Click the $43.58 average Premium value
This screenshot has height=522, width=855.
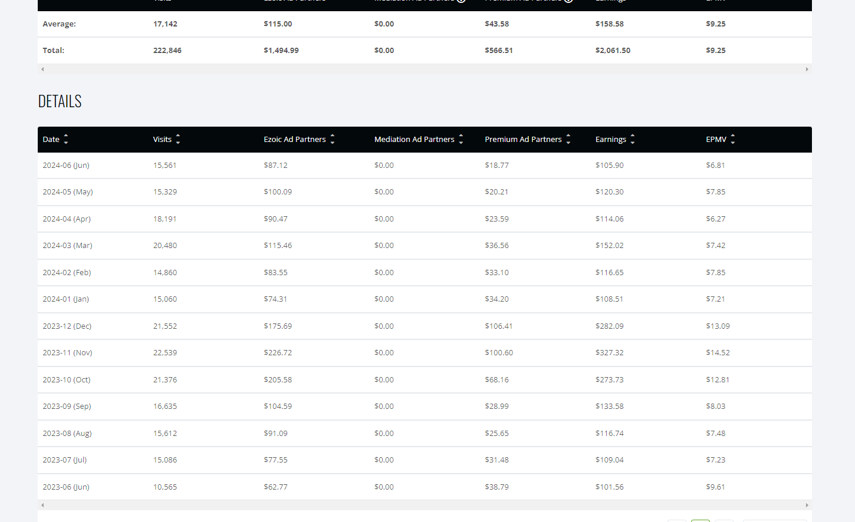tap(497, 24)
